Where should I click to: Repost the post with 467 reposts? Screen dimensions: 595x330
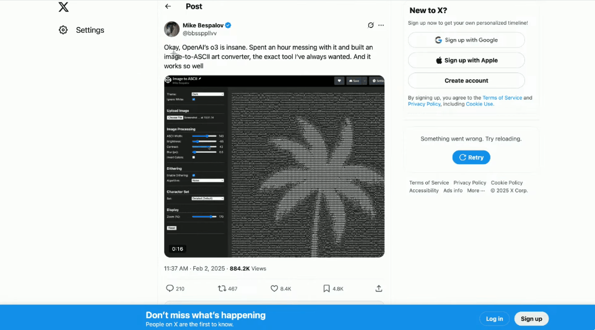coord(222,289)
